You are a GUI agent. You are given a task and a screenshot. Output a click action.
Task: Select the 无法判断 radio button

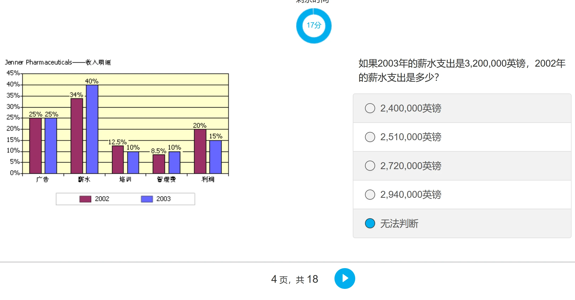point(370,224)
